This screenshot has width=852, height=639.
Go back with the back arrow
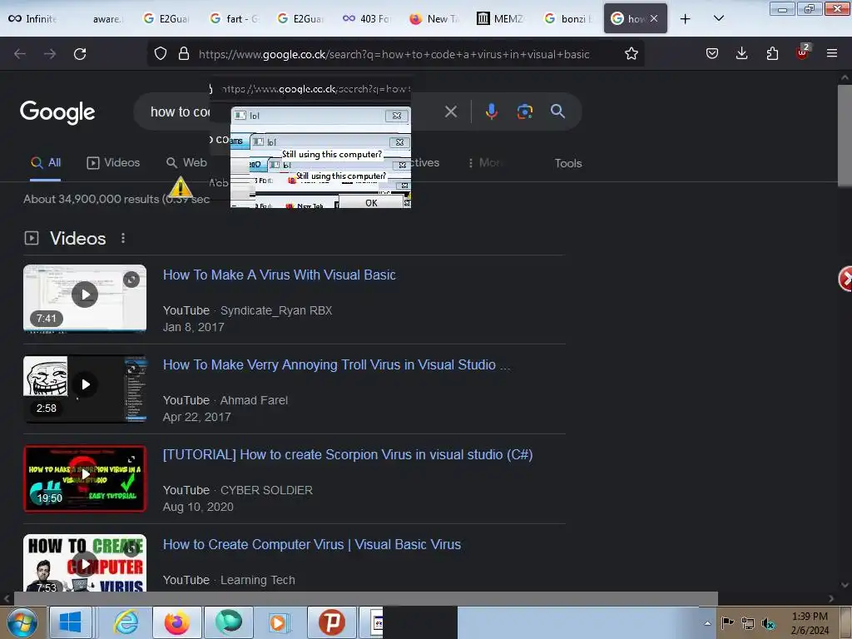20,54
